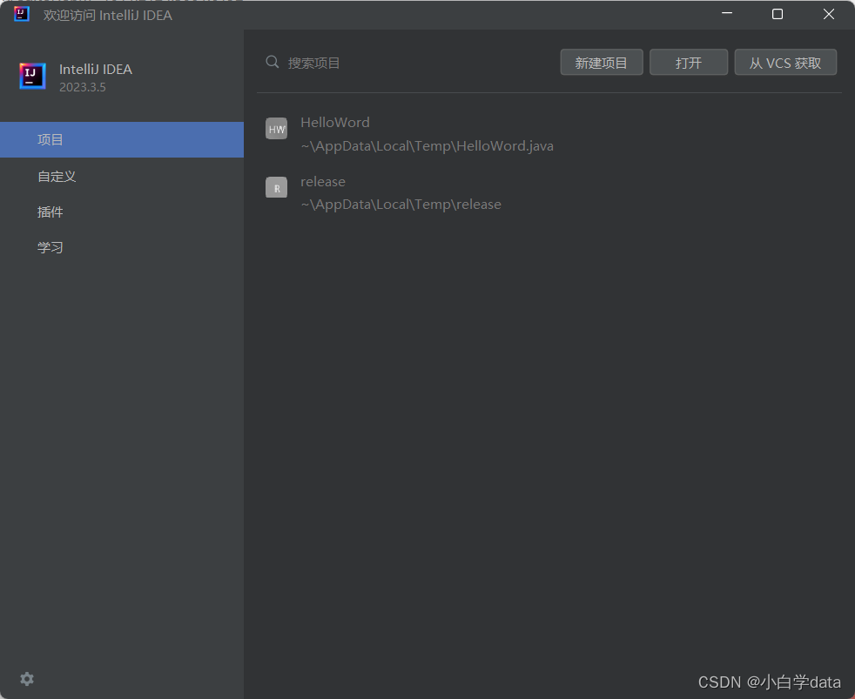Click the release project avatar icon
This screenshot has width=855, height=699.
point(276,187)
